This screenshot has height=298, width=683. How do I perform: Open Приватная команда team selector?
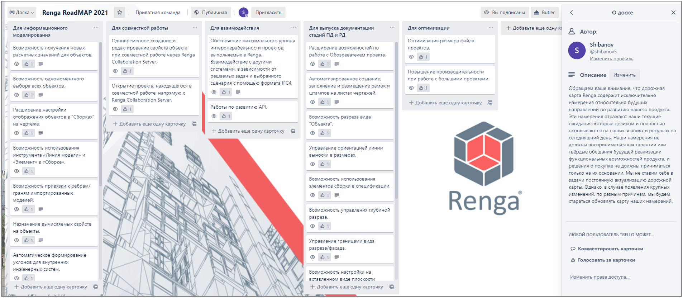(158, 13)
